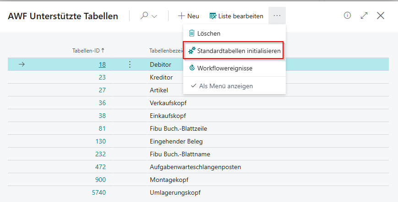Open Workflowereignisse from the menu
398x202 pixels.
click(x=224, y=68)
